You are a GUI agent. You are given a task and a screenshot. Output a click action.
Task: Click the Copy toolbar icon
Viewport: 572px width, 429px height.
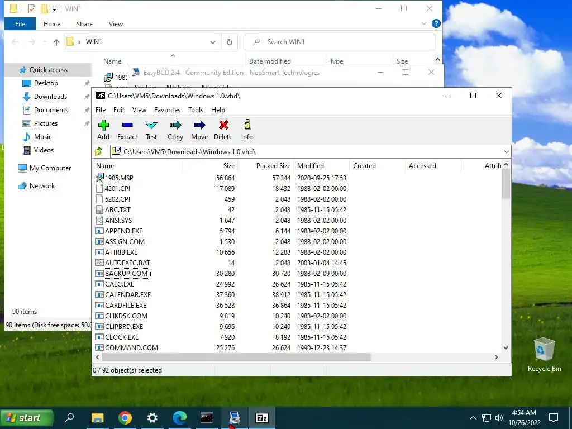(x=175, y=130)
